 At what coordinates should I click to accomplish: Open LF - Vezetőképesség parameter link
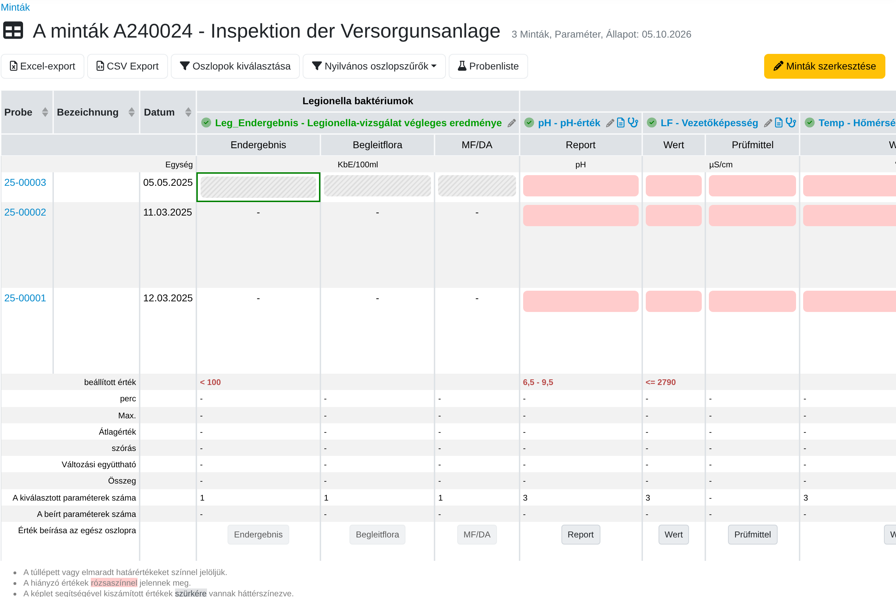click(x=709, y=123)
